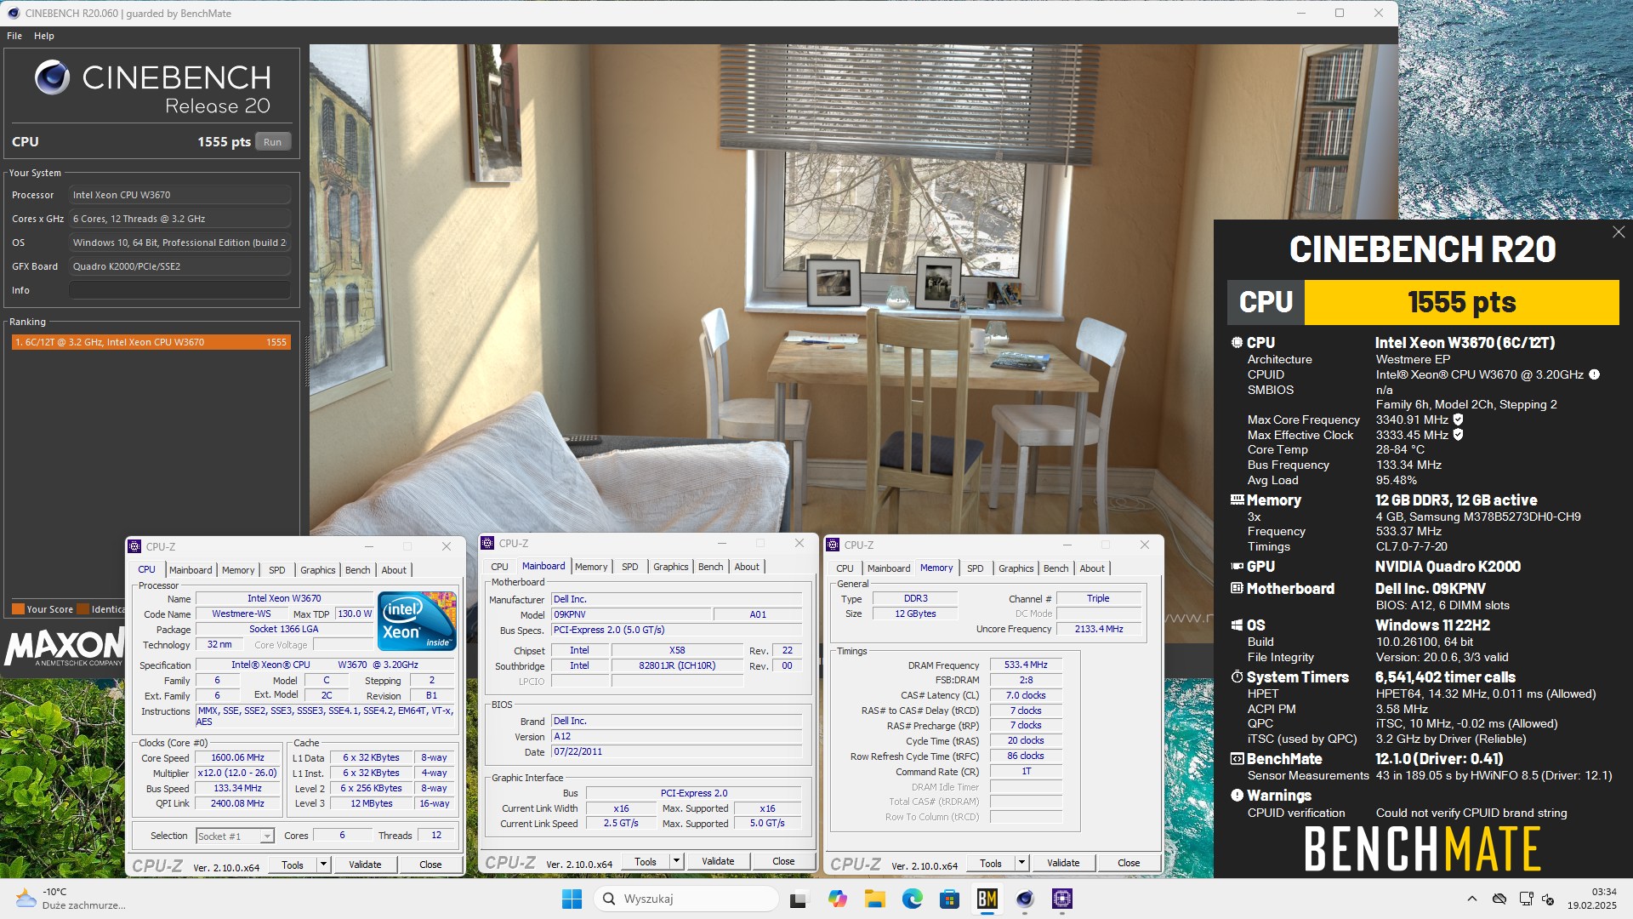Viewport: 1633px width, 919px height.
Task: Click Close button in the left CPU-Z window
Action: pyautogui.click(x=430, y=865)
